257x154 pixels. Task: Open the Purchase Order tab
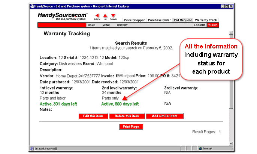coord(159,20)
